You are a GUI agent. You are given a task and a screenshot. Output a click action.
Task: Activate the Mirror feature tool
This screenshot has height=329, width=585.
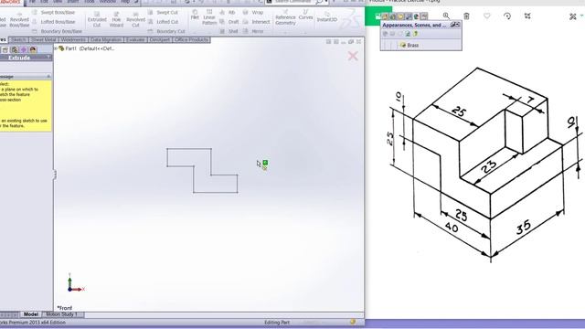point(253,31)
